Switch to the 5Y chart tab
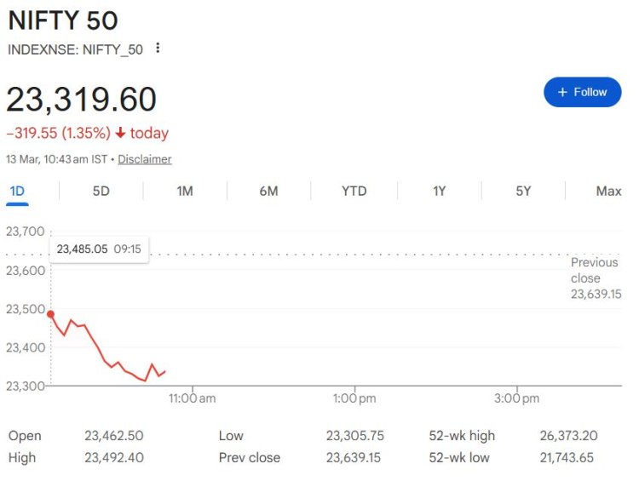The image size is (639, 481). [523, 191]
